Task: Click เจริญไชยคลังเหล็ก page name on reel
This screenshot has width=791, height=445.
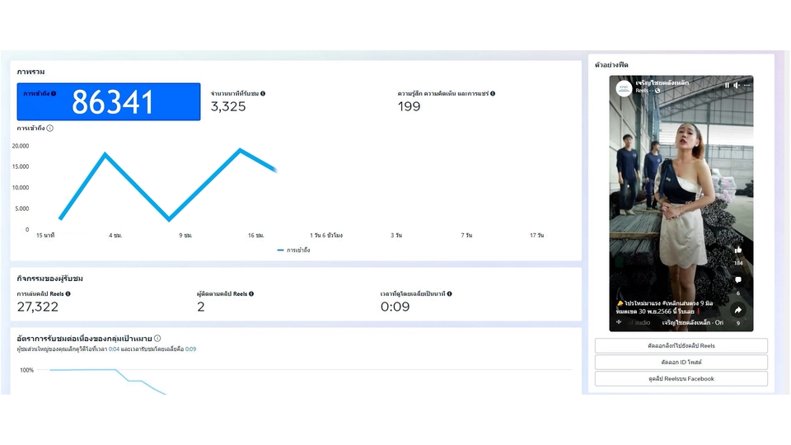Action: pos(662,82)
